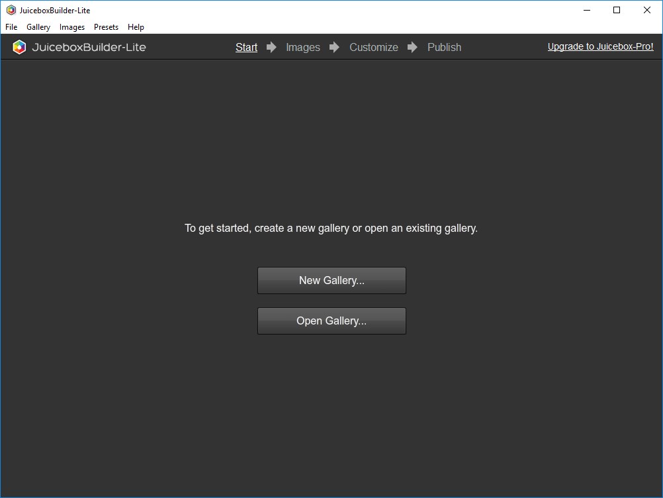Viewport: 663px width, 498px height.
Task: Go to the Publish step
Action: (444, 47)
